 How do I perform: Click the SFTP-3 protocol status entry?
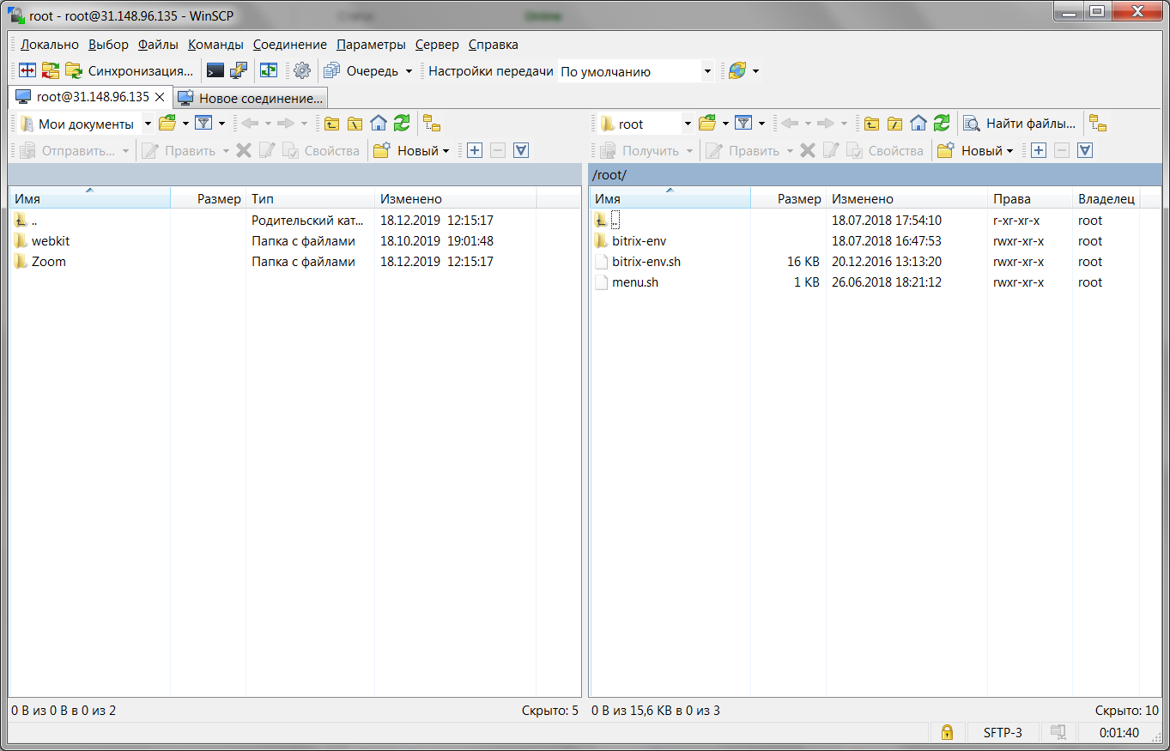(1003, 733)
